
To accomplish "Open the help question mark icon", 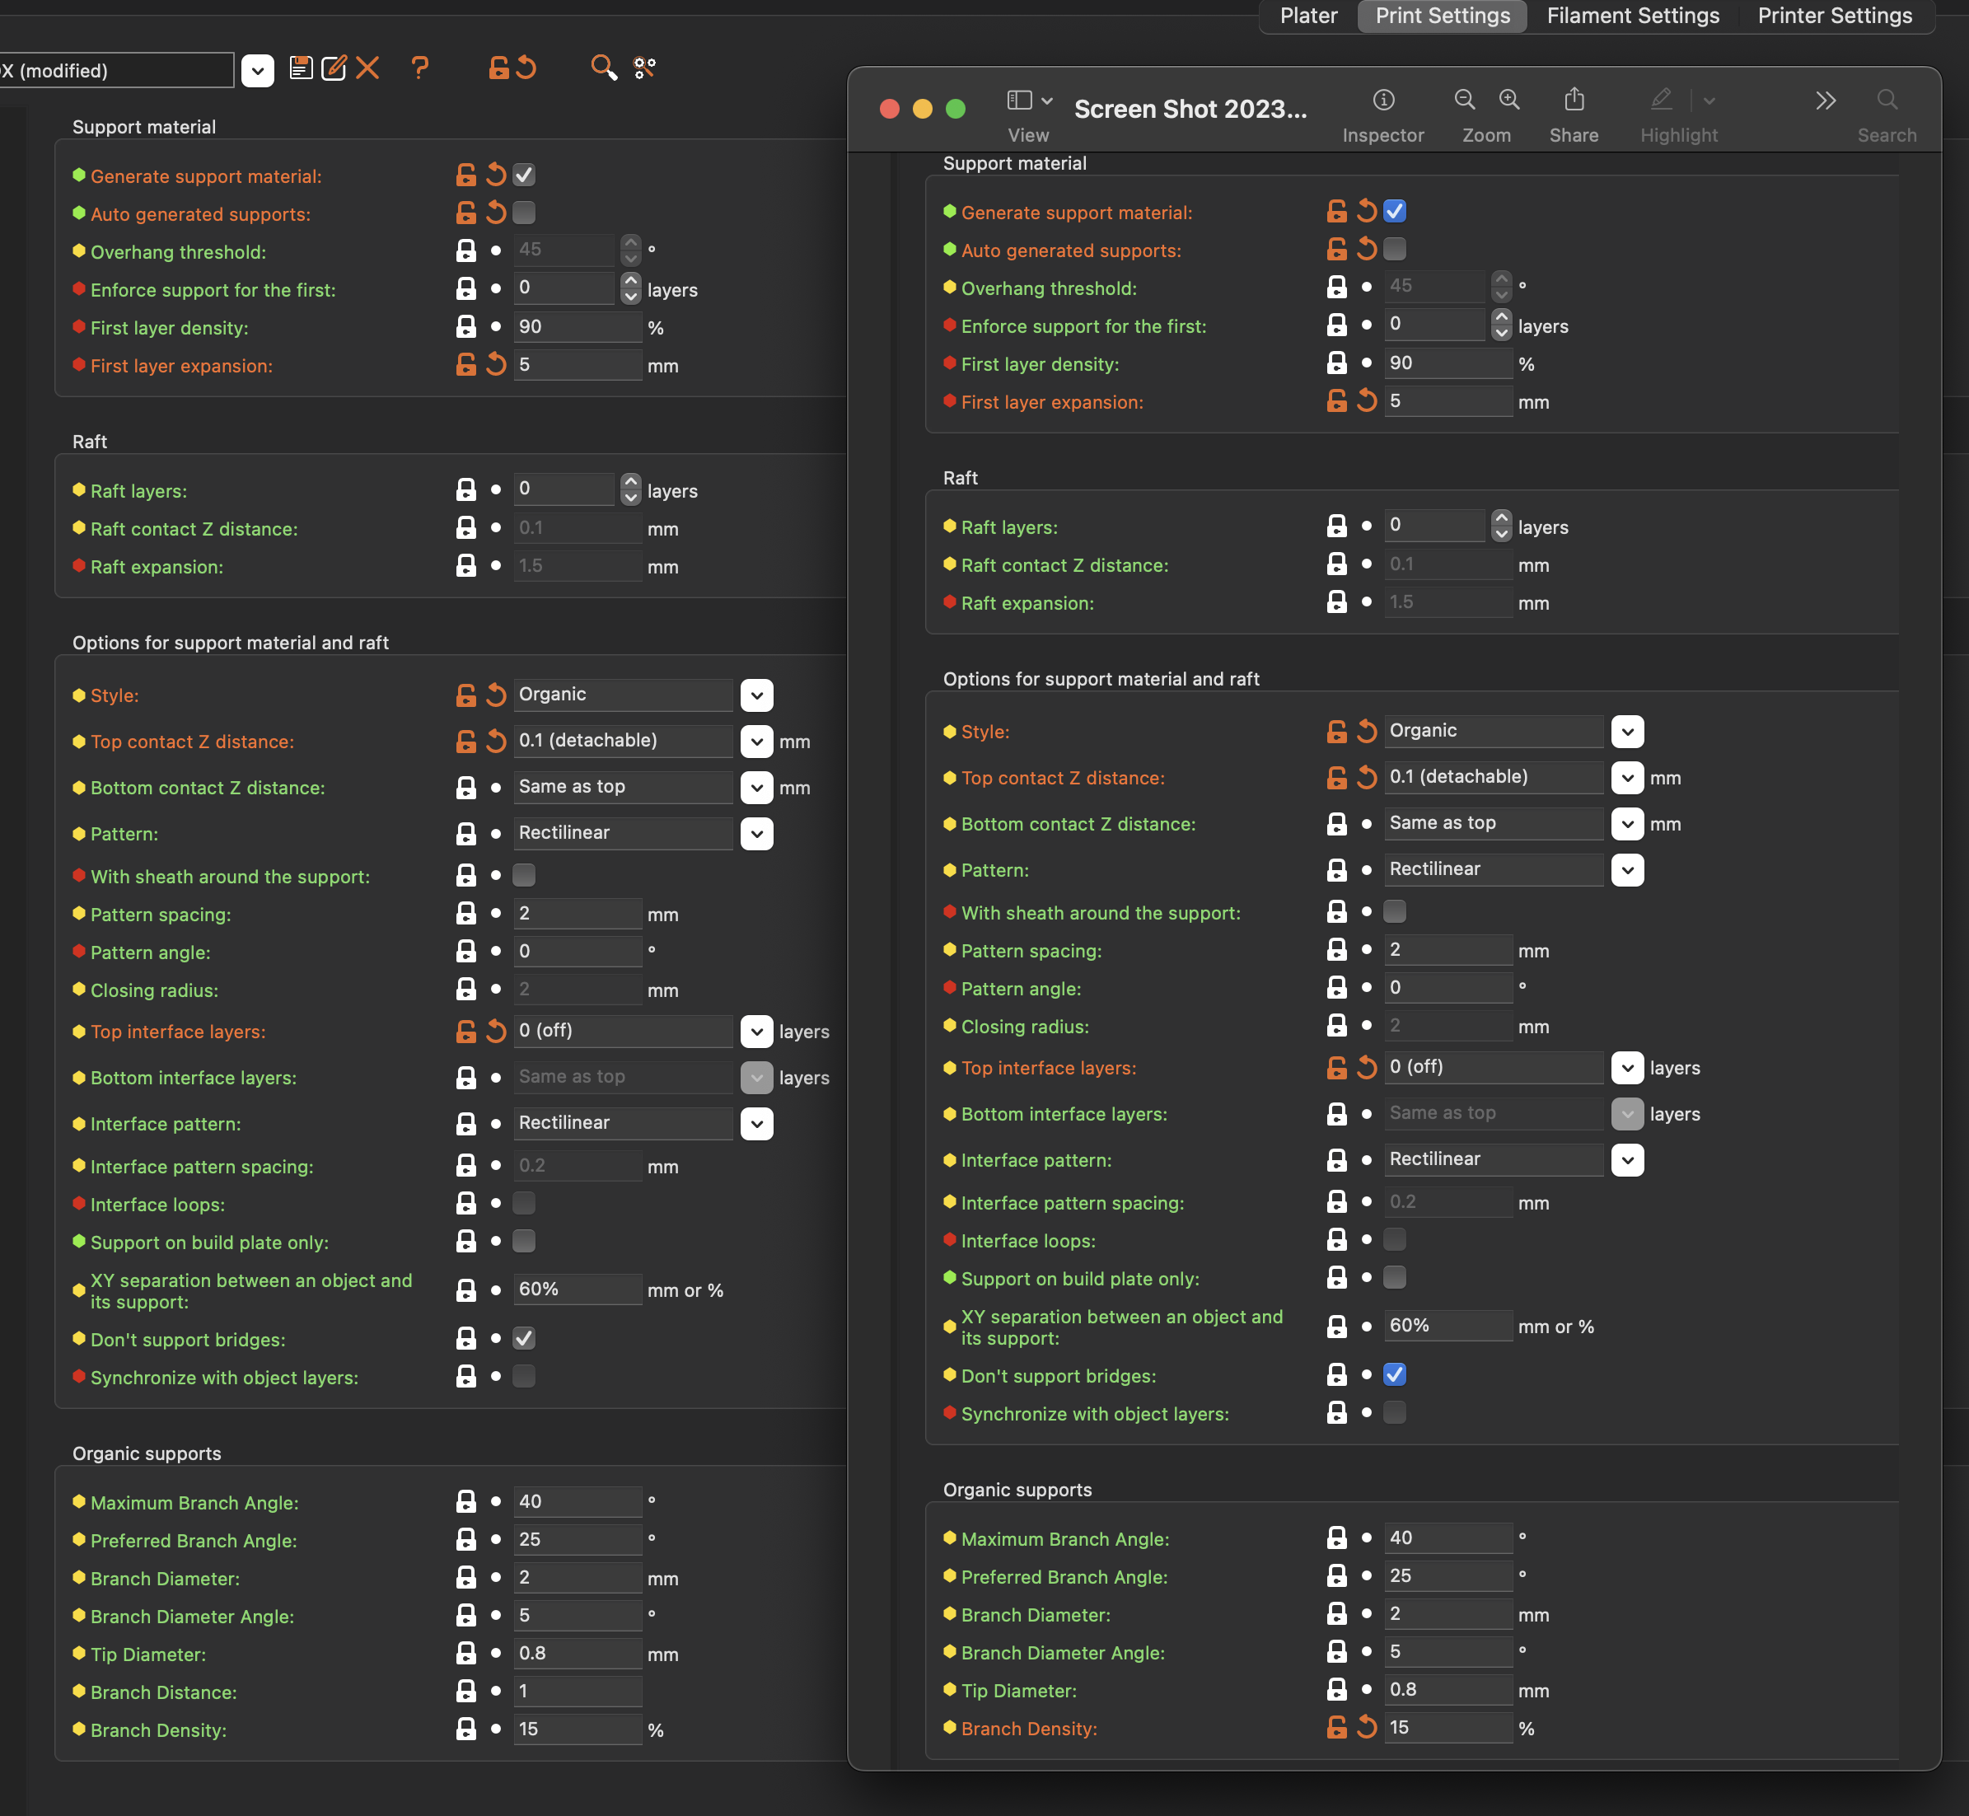I will [x=419, y=68].
